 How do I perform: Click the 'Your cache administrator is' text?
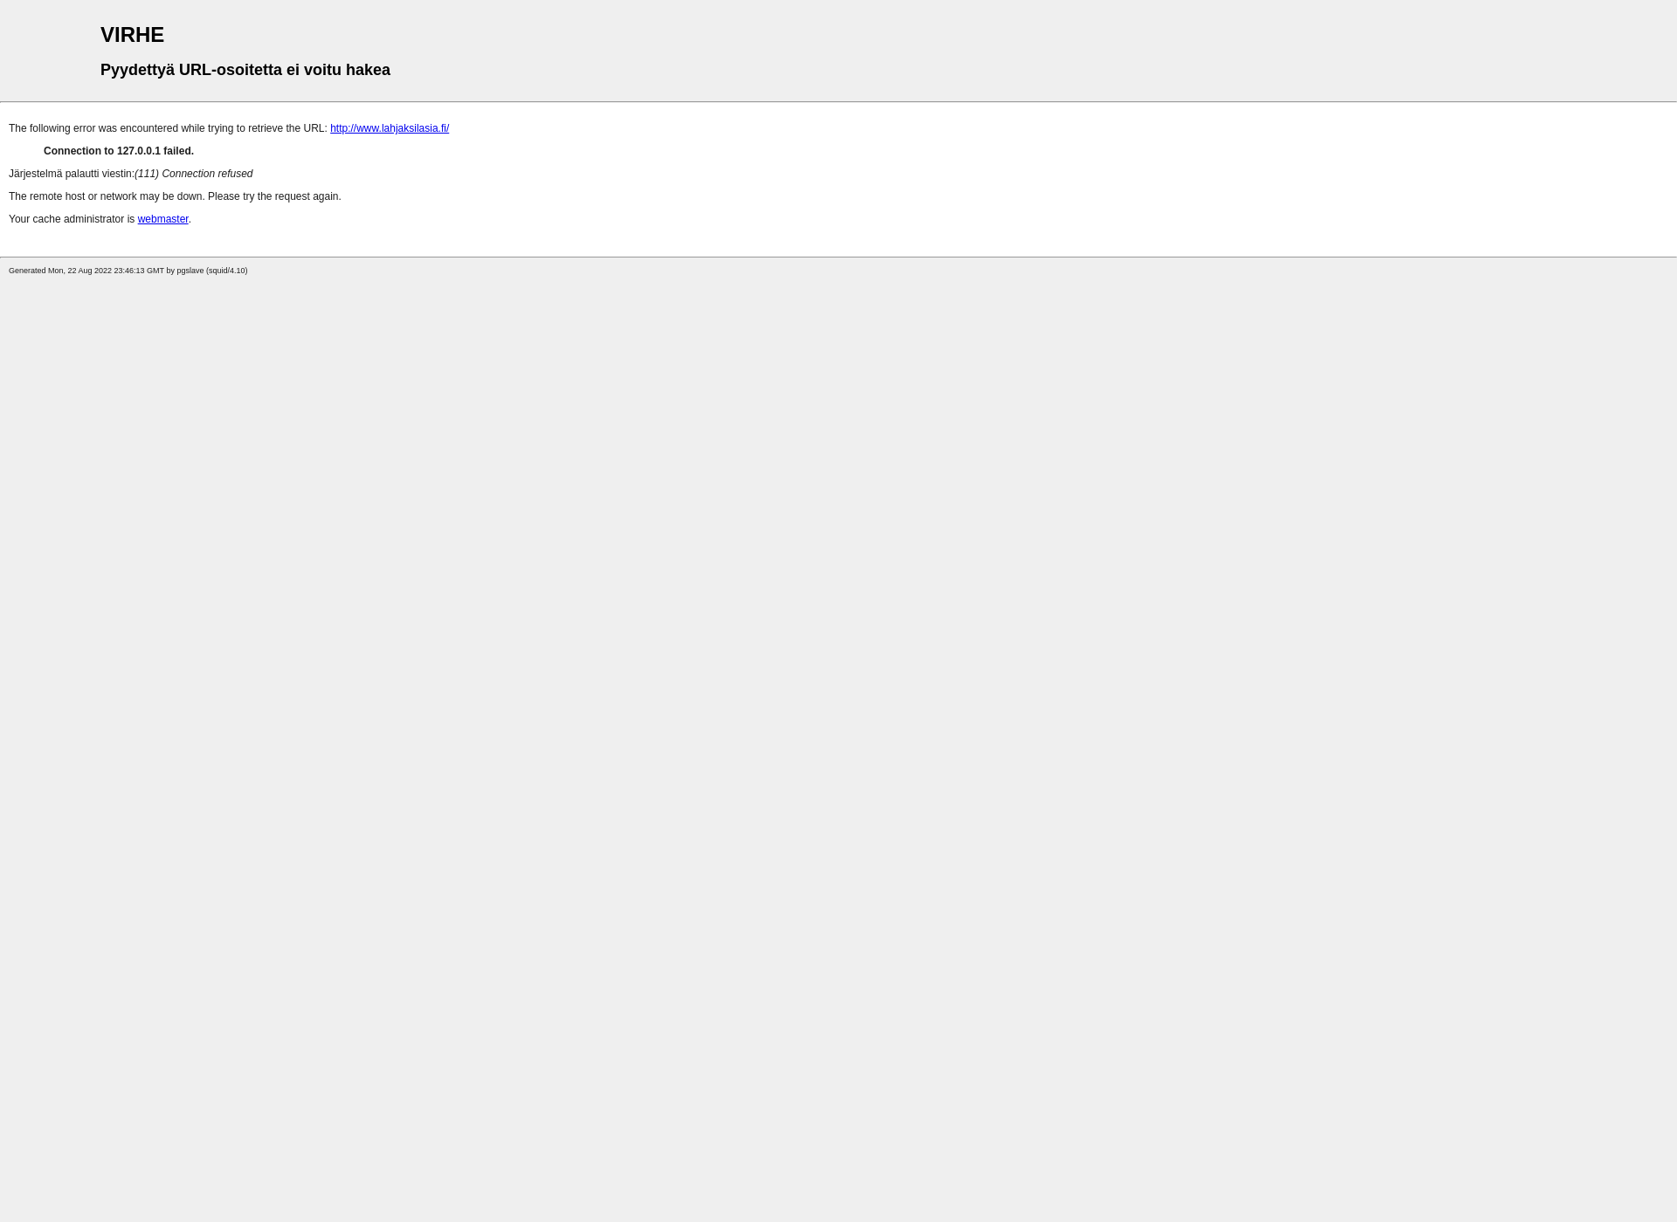[72, 219]
